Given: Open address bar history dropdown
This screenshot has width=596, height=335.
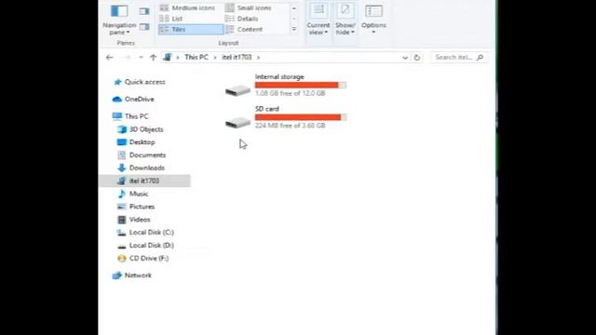Looking at the screenshot, I should 405,58.
